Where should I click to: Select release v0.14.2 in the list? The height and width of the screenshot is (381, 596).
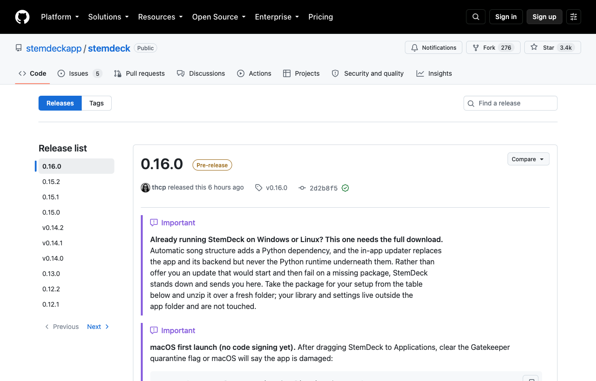pos(76,228)
